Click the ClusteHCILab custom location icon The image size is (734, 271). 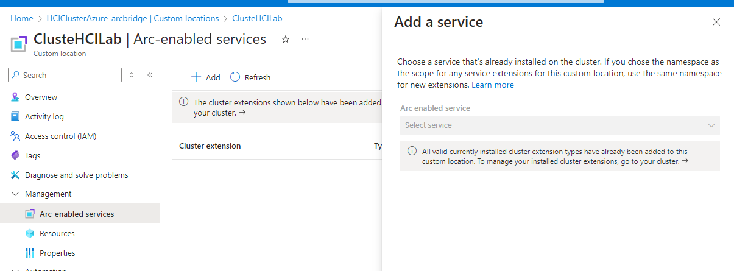[x=19, y=44]
